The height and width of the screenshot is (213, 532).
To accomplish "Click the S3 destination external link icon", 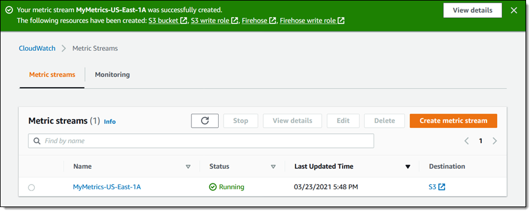I will (x=442, y=187).
